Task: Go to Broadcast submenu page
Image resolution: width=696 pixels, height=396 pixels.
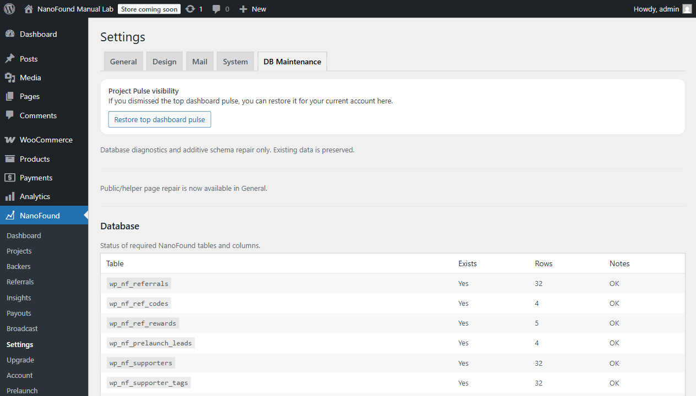Action: pos(22,328)
